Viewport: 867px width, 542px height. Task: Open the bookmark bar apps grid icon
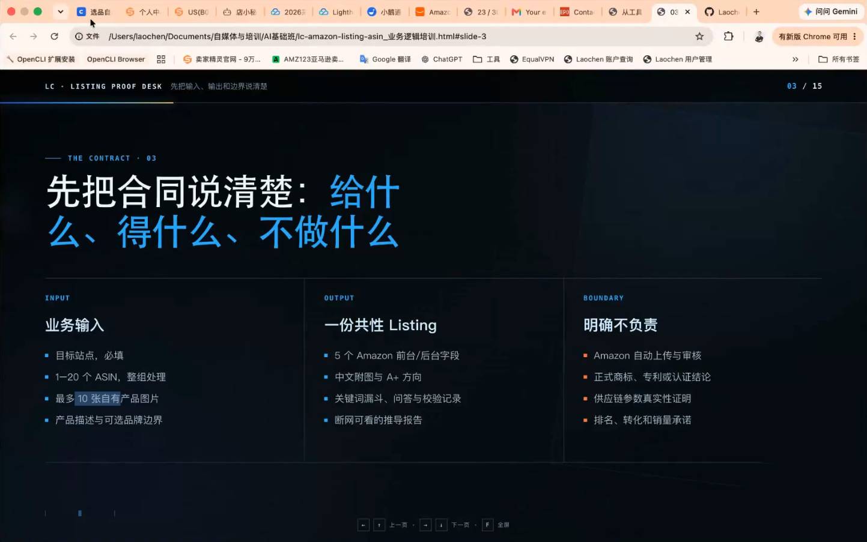[x=161, y=59]
